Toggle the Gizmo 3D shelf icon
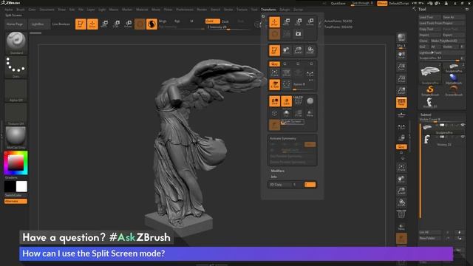The image size is (473, 266). (140, 24)
